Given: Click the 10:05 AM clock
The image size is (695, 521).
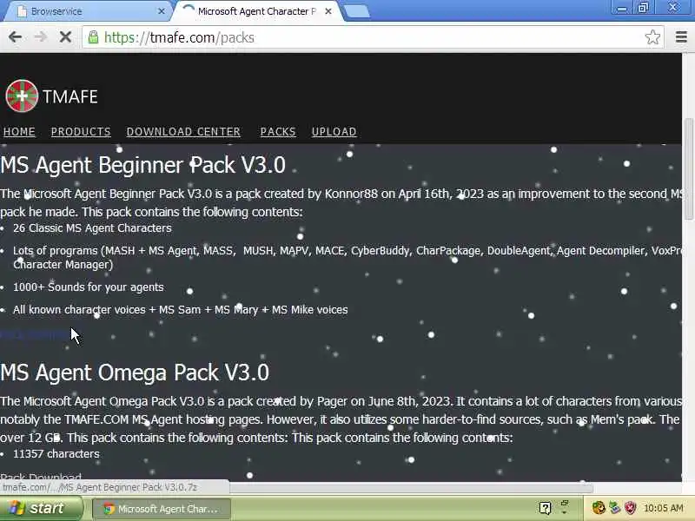Looking at the screenshot, I should [x=664, y=508].
